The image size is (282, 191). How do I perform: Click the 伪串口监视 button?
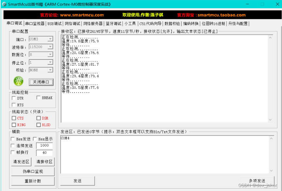(x=33, y=171)
